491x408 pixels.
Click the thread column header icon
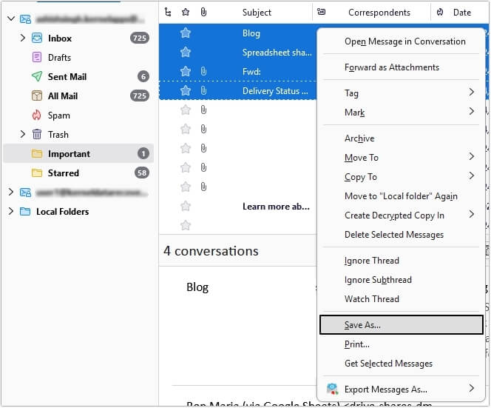(x=168, y=13)
